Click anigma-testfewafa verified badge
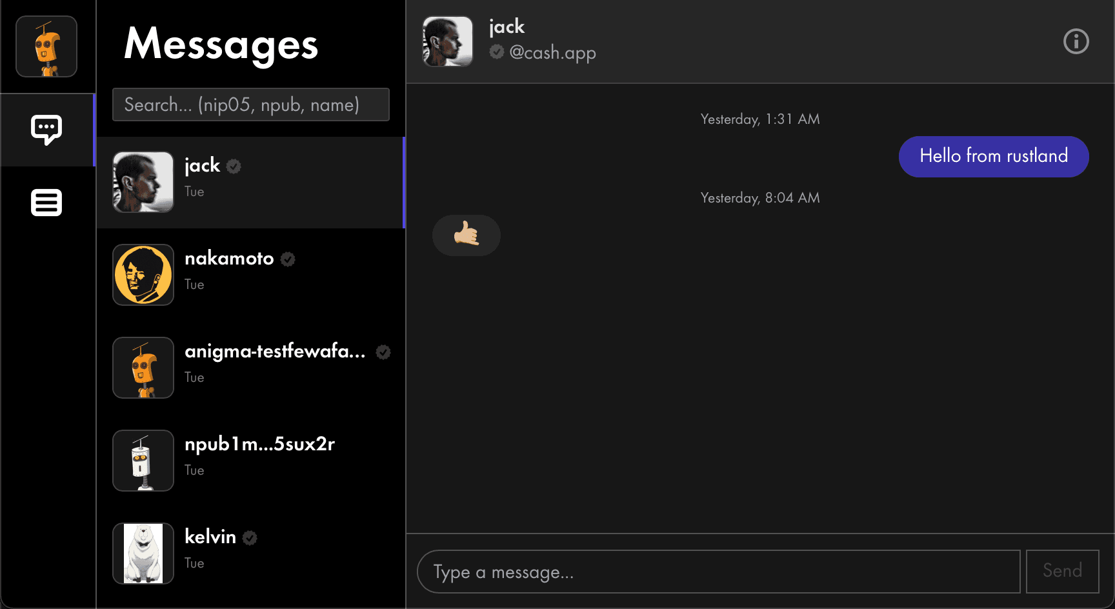Screen dimensions: 1115x609 click(383, 352)
